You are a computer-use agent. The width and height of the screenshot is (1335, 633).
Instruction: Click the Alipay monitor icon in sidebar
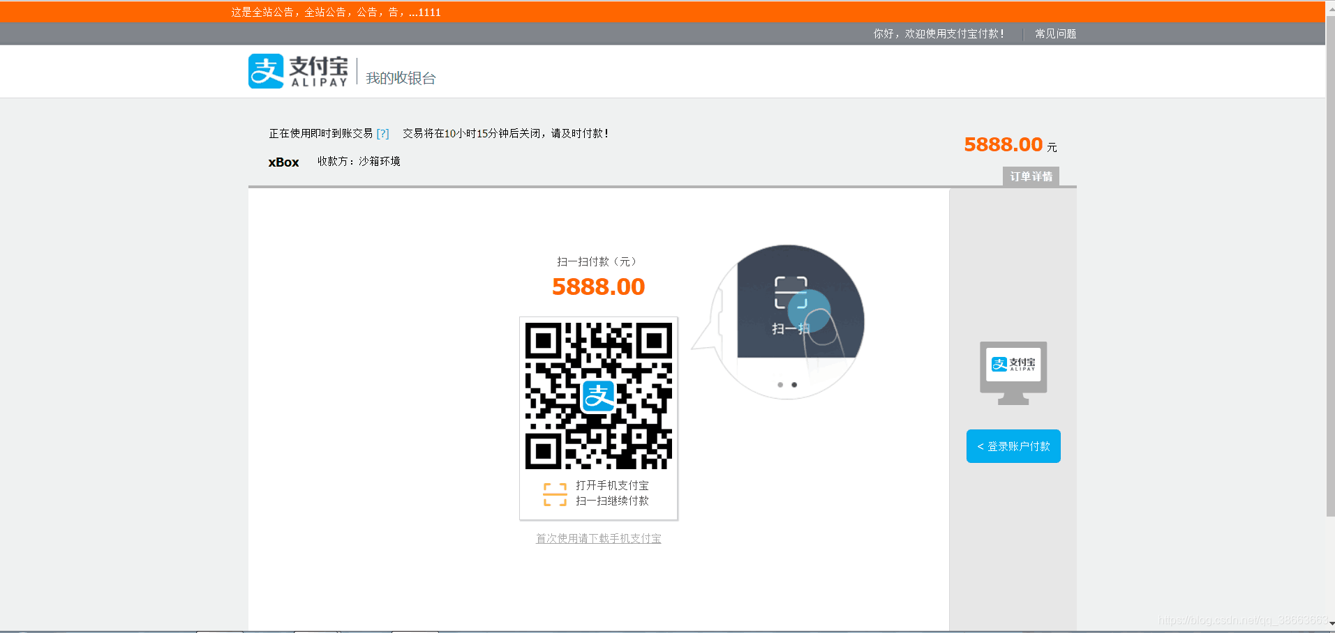(1013, 373)
